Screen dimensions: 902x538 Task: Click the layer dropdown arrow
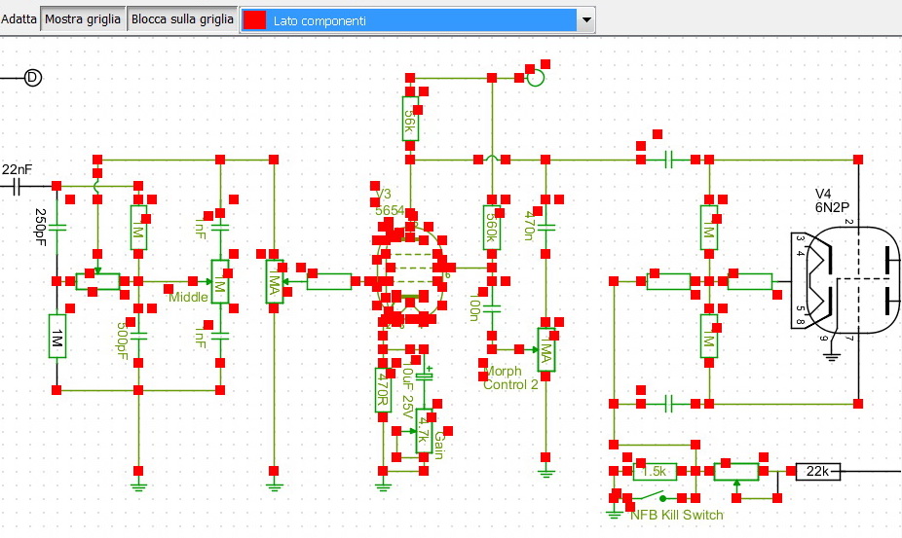585,19
